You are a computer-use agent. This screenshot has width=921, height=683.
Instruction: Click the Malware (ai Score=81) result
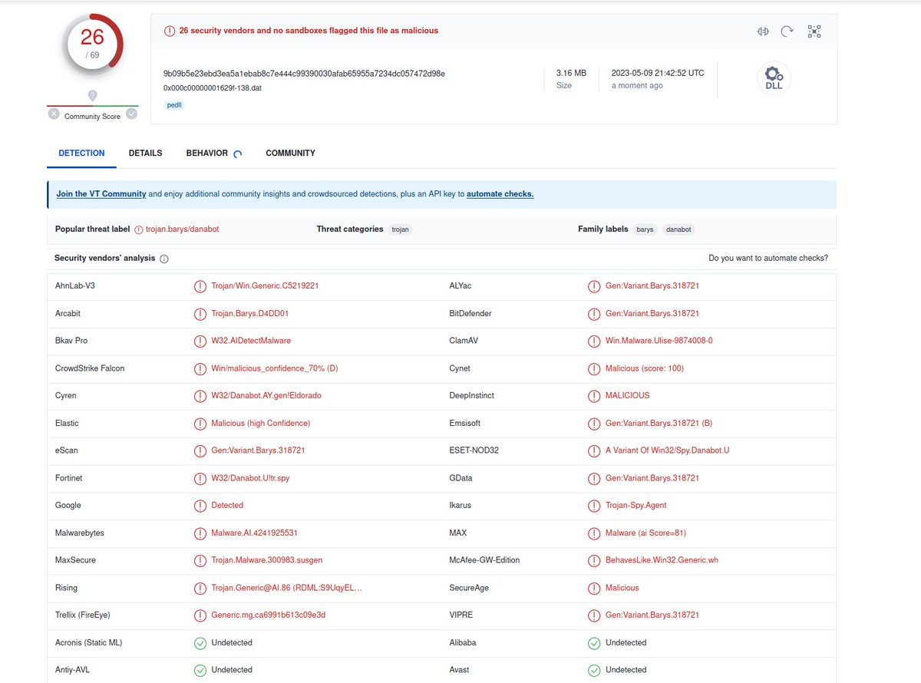click(x=645, y=533)
